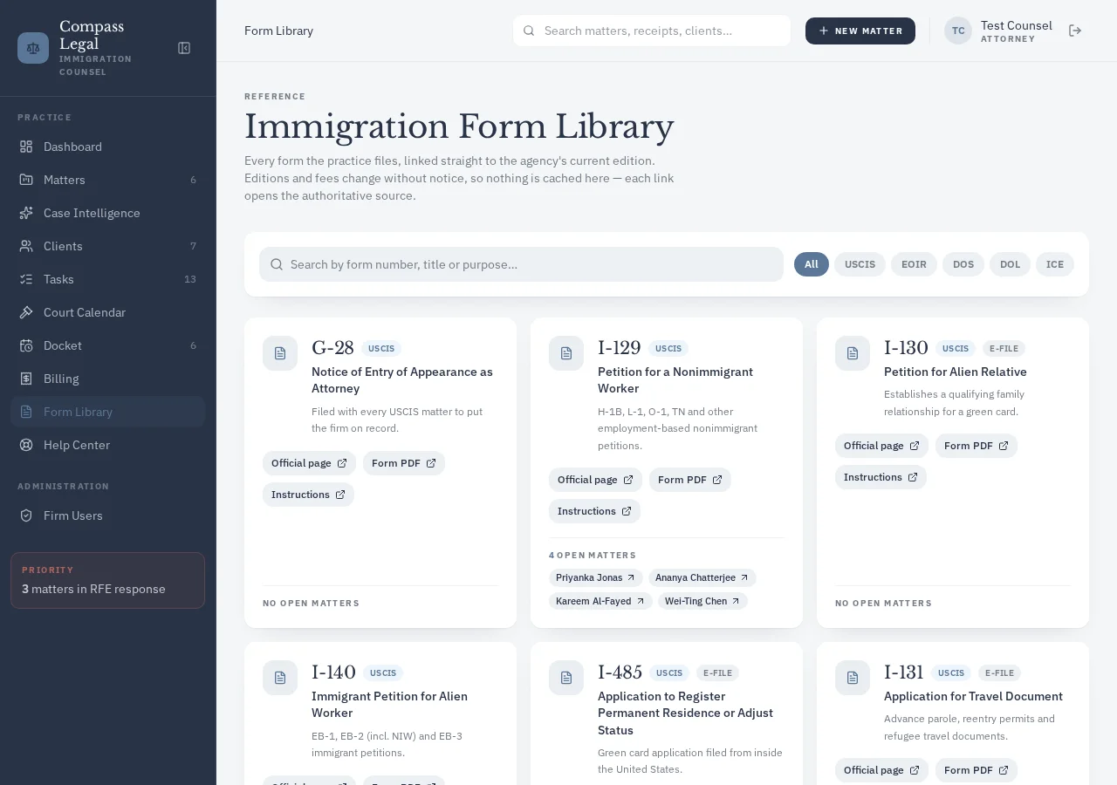Click the I-485 document icon

tap(566, 678)
